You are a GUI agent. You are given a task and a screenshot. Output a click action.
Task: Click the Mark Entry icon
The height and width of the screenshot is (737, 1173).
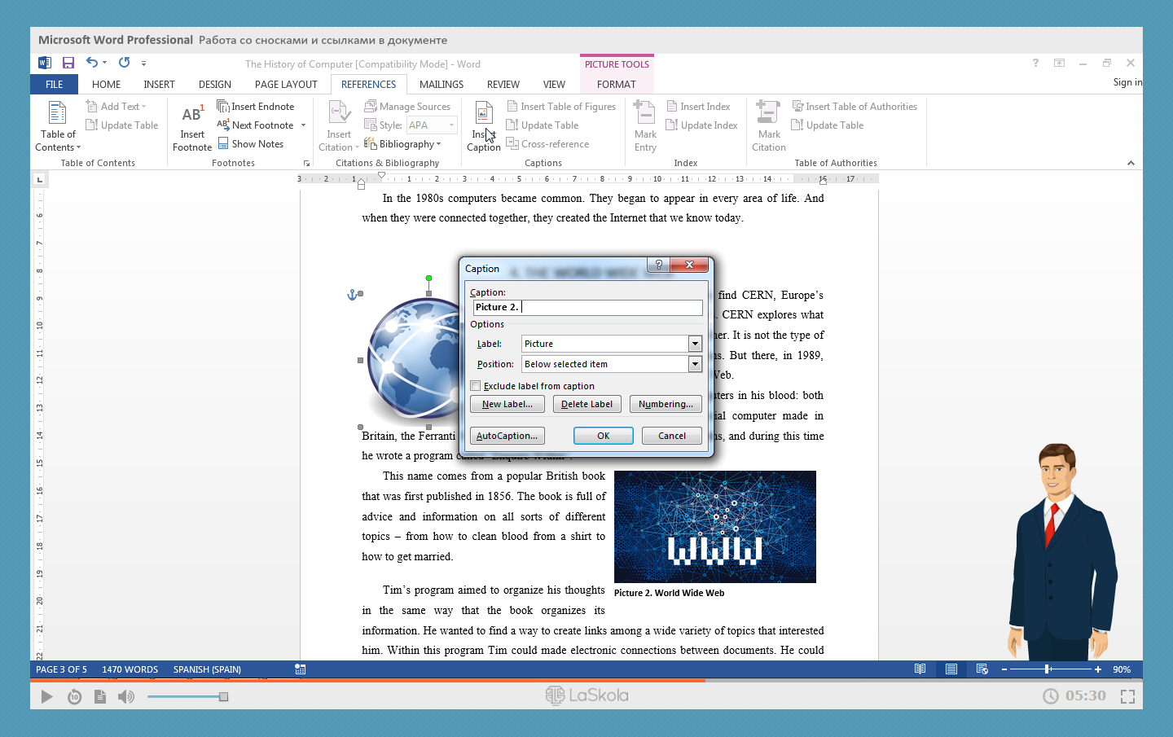point(645,115)
